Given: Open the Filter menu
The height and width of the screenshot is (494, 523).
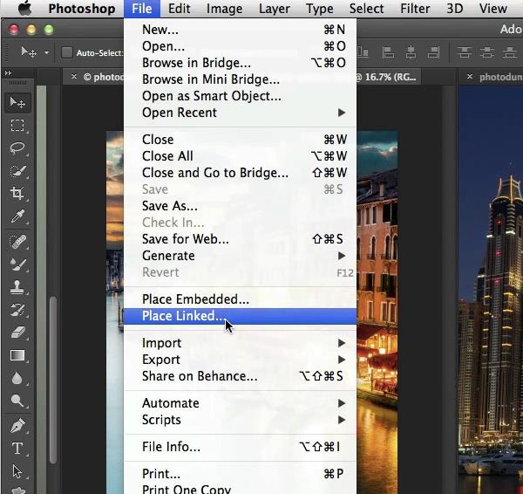Looking at the screenshot, I should [415, 9].
